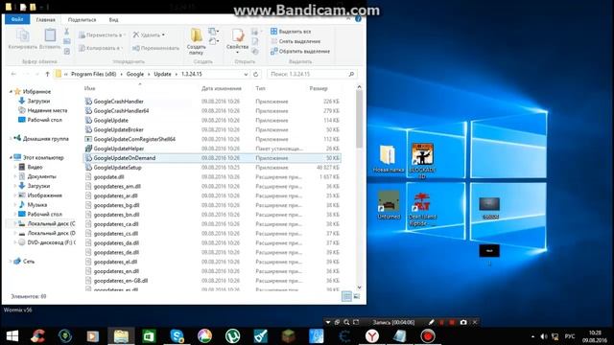The height and width of the screenshot is (345, 614).
Task: Select Музыка in the sidebar
Action: coord(33,204)
